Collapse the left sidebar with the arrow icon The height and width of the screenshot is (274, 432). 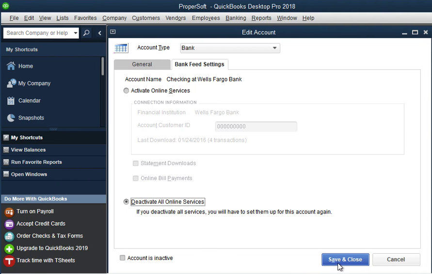[100, 33]
